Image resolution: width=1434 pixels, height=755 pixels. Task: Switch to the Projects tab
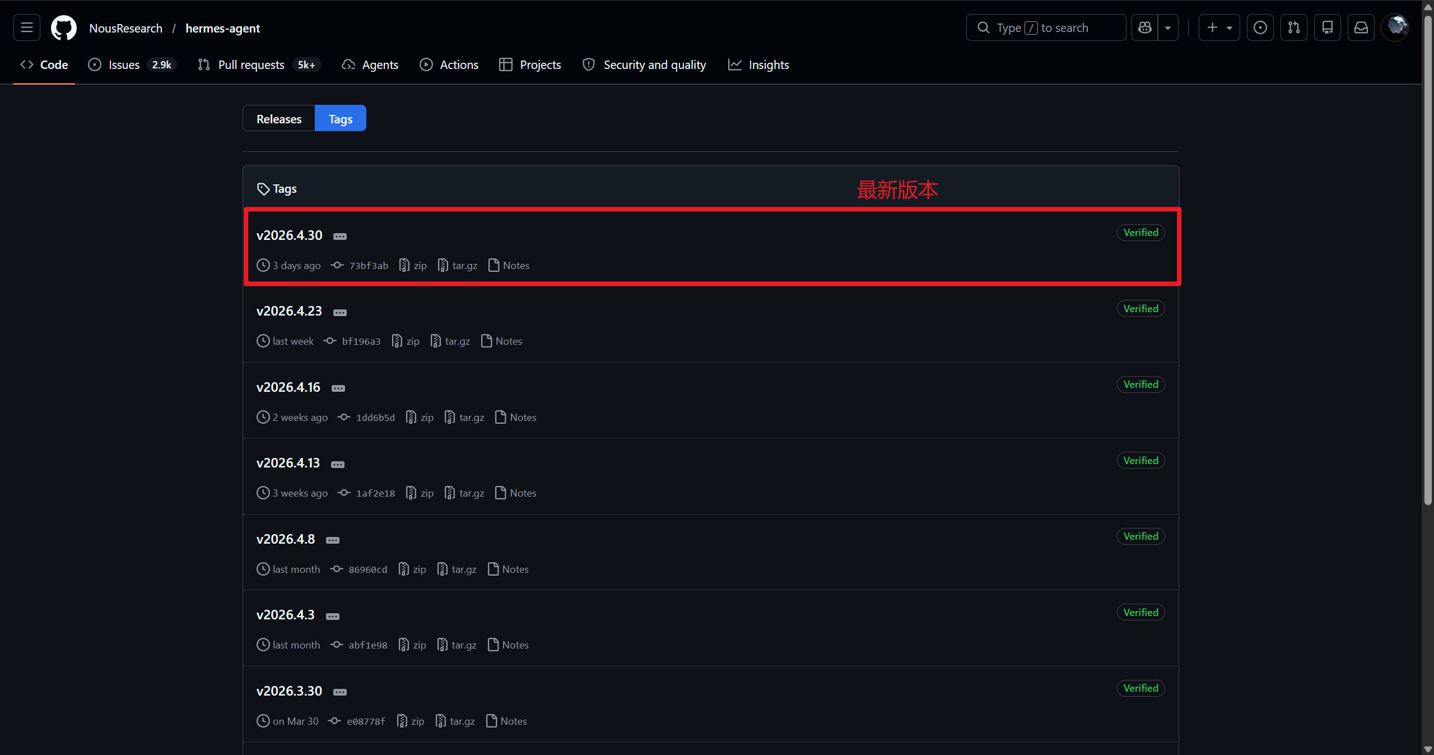(x=530, y=64)
